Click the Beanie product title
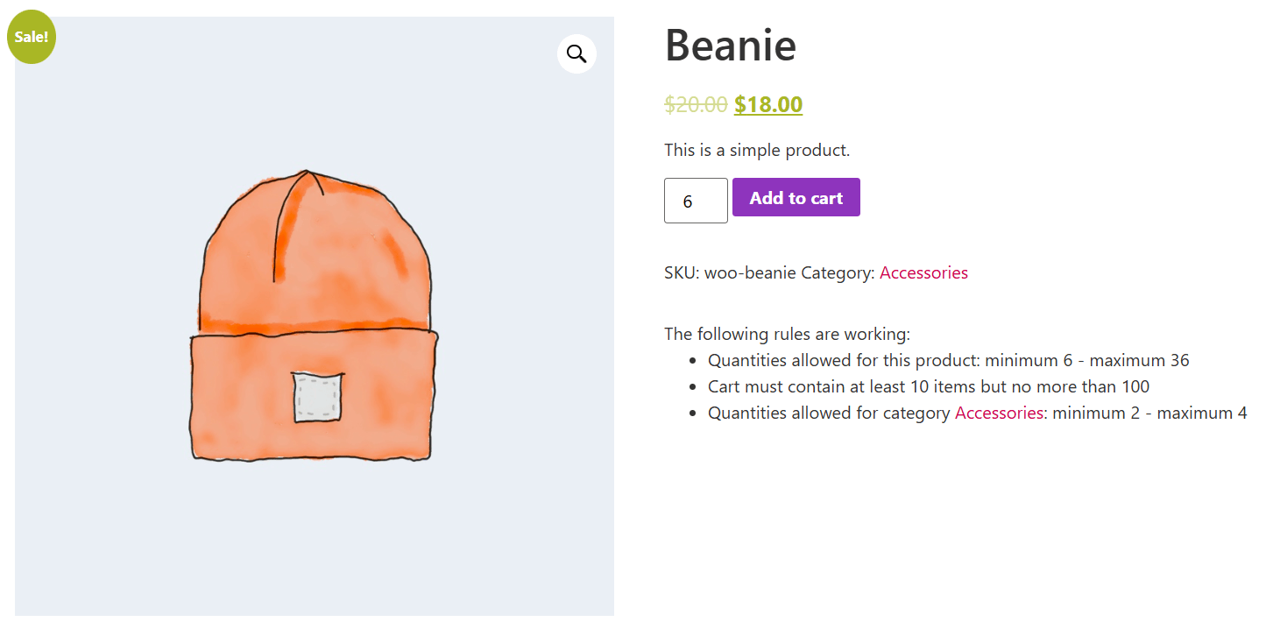This screenshot has width=1273, height=629. [x=731, y=44]
